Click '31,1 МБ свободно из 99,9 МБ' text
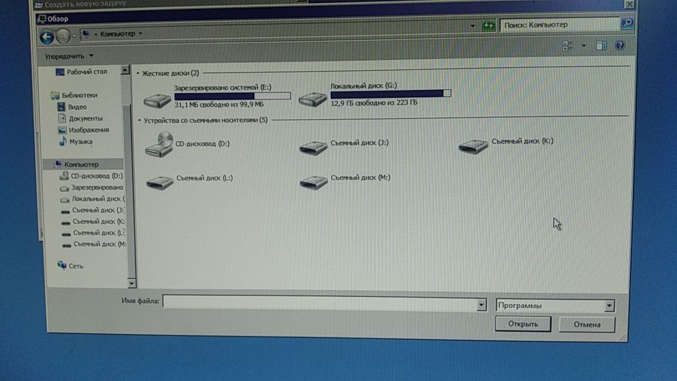This screenshot has width=677, height=381. 219,105
